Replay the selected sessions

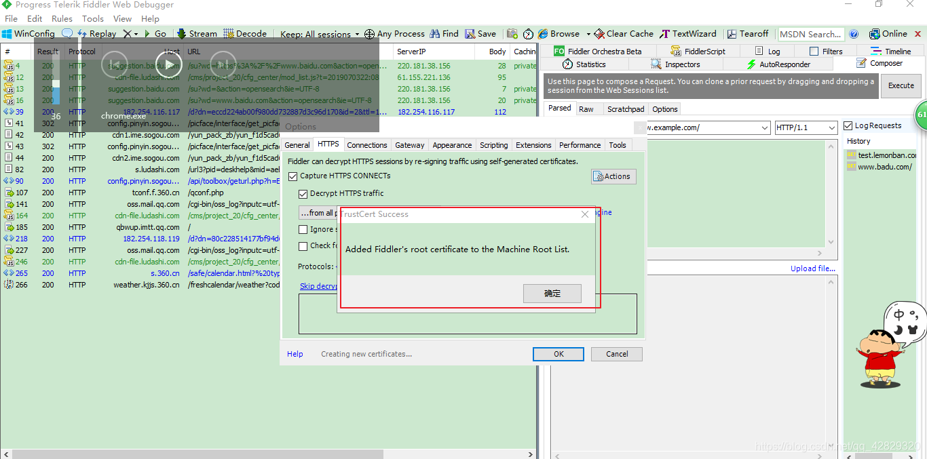click(96, 33)
